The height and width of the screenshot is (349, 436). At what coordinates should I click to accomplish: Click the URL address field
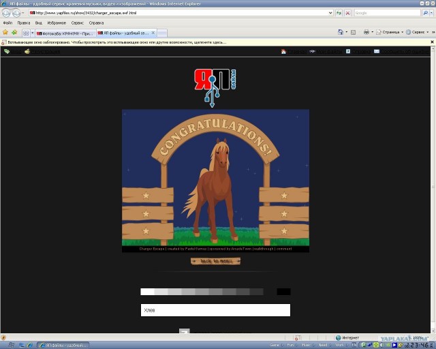pyautogui.click(x=178, y=13)
